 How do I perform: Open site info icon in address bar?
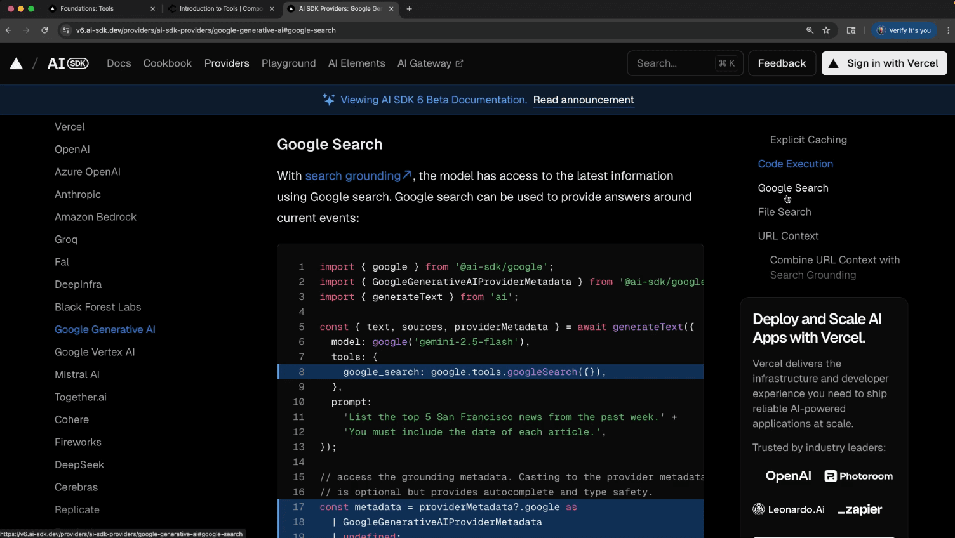(65, 30)
